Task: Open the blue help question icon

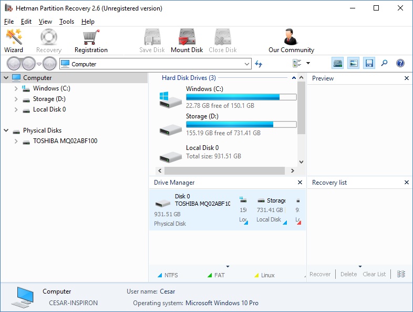Action: tap(400, 63)
